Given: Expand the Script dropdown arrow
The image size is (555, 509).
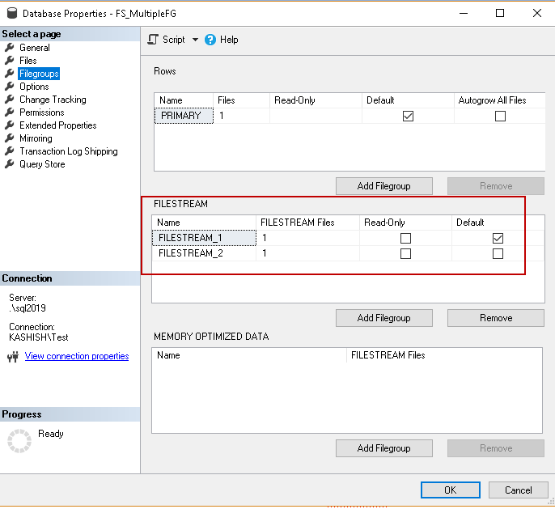Looking at the screenshot, I should tap(194, 40).
